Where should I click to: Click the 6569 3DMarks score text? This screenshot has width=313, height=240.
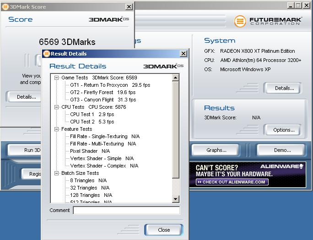67,42
